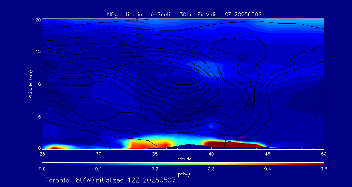Click the NO2 Latitudinal Y-Section plot title

tap(184, 14)
